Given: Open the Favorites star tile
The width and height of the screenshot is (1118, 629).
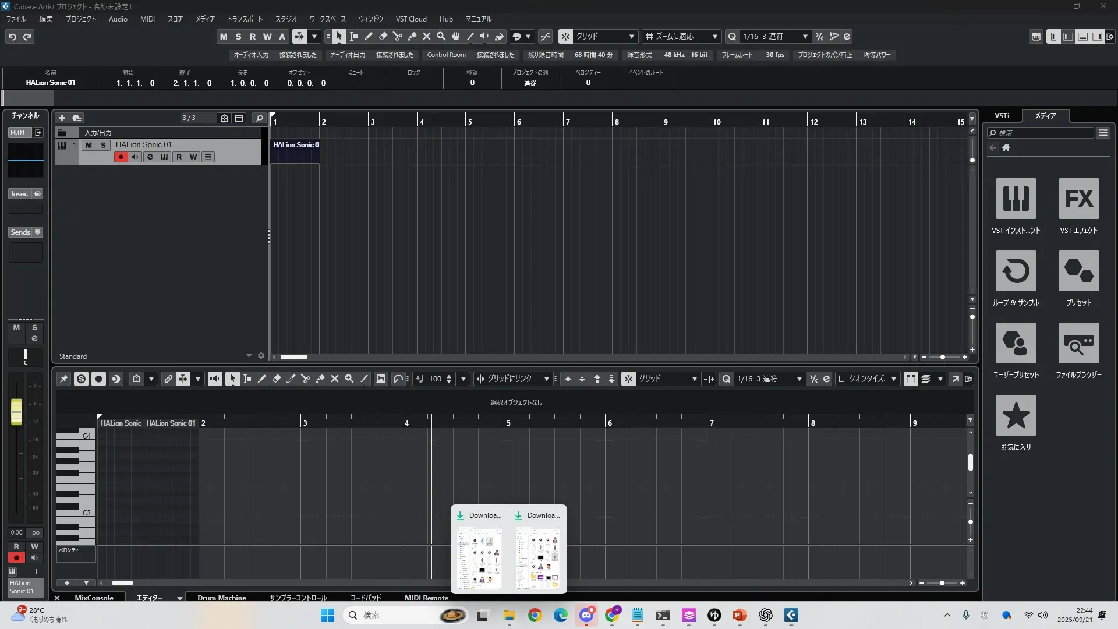Looking at the screenshot, I should [x=1016, y=416].
